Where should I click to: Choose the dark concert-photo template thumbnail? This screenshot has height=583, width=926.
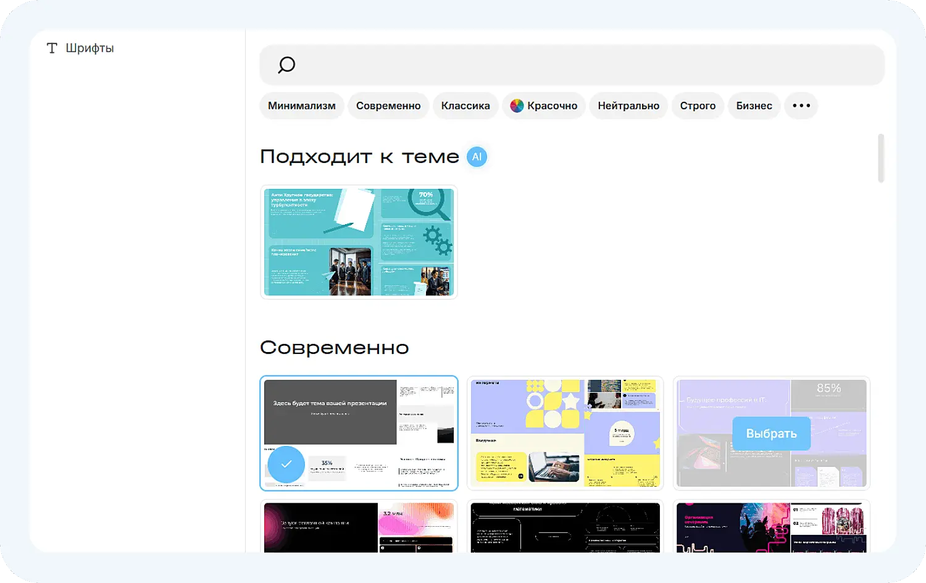coord(771,526)
